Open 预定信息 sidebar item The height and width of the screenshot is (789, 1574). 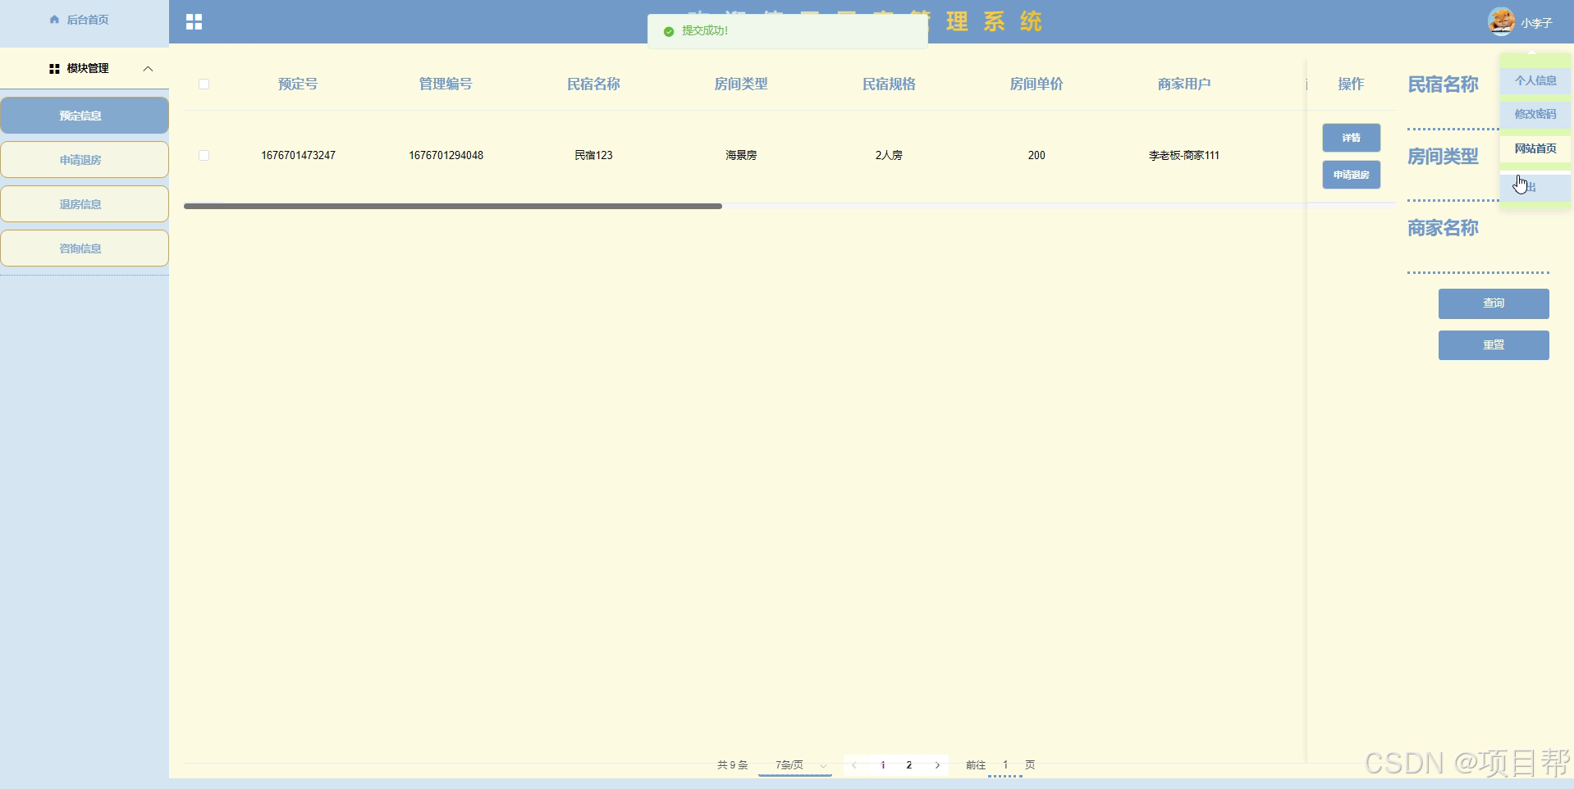tap(85, 116)
